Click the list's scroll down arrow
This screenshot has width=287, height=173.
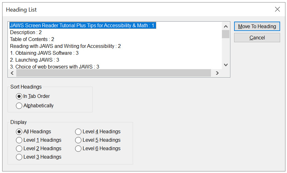point(226,65)
